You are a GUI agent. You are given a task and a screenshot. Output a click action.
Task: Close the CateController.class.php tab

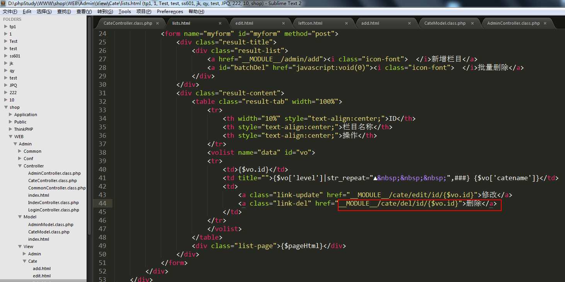[157, 23]
